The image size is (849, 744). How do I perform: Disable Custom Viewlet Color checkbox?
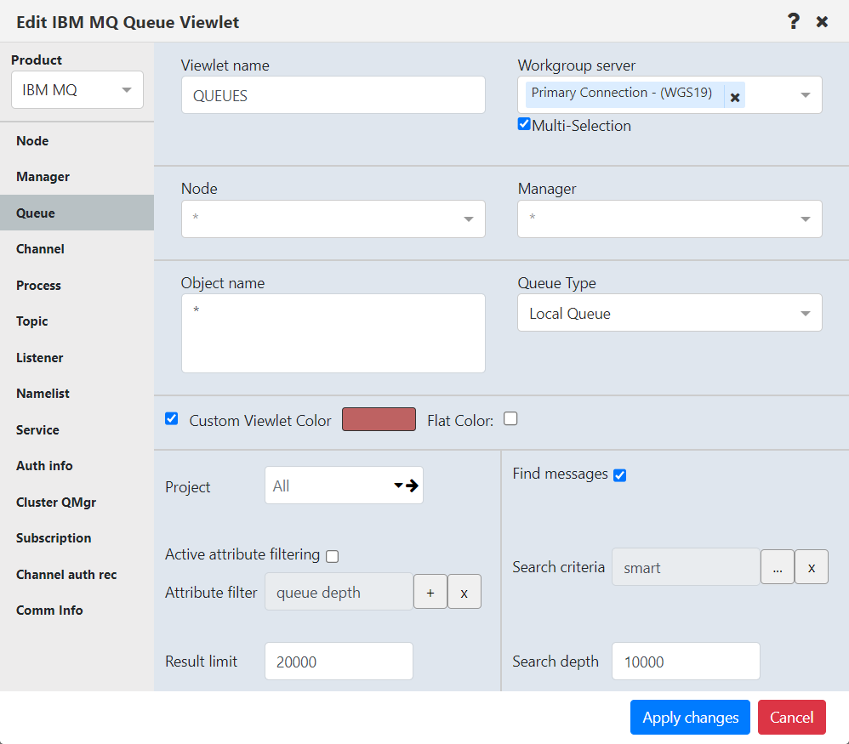pyautogui.click(x=172, y=418)
